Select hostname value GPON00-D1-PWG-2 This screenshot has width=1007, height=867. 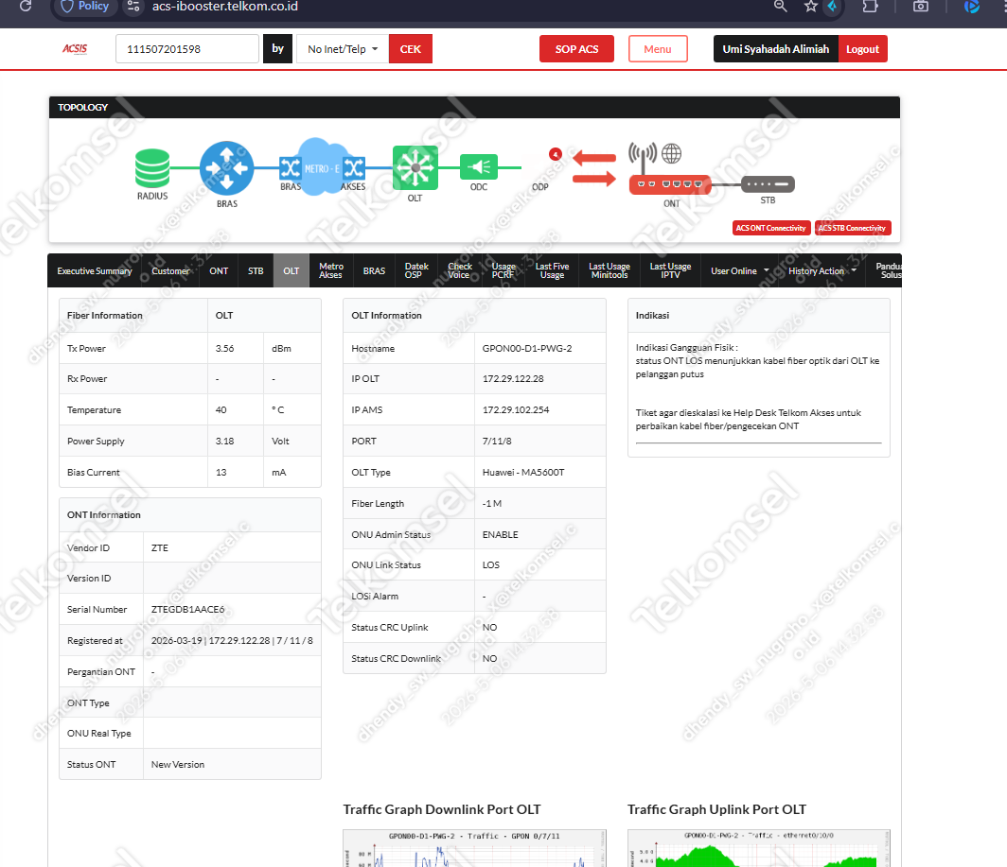(x=526, y=349)
